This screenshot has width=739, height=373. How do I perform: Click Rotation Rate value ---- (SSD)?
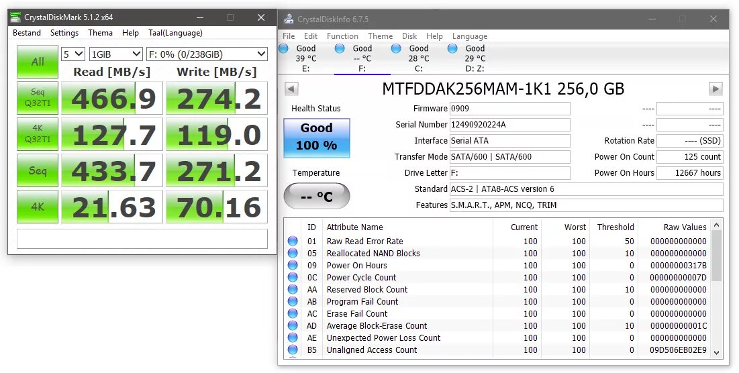689,141
